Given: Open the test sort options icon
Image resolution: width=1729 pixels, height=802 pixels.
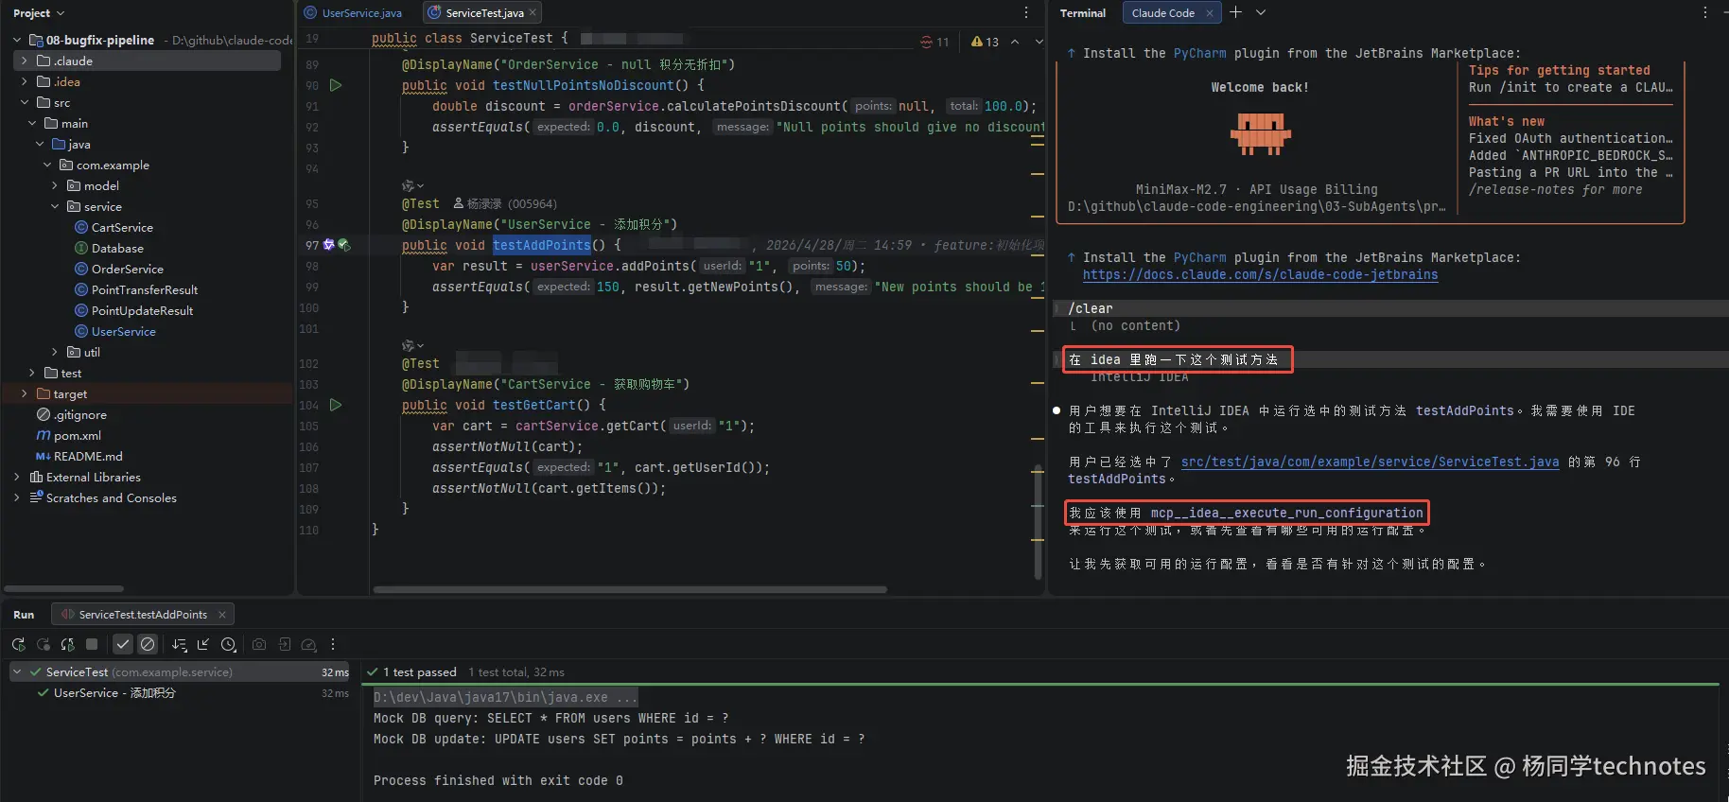Looking at the screenshot, I should click(x=179, y=644).
